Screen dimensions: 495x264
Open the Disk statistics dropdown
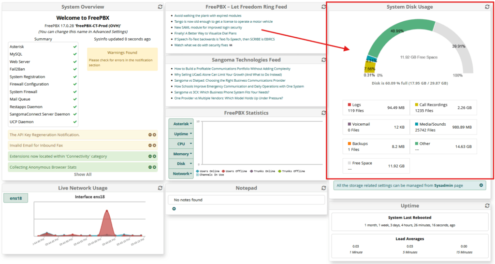[181, 163]
